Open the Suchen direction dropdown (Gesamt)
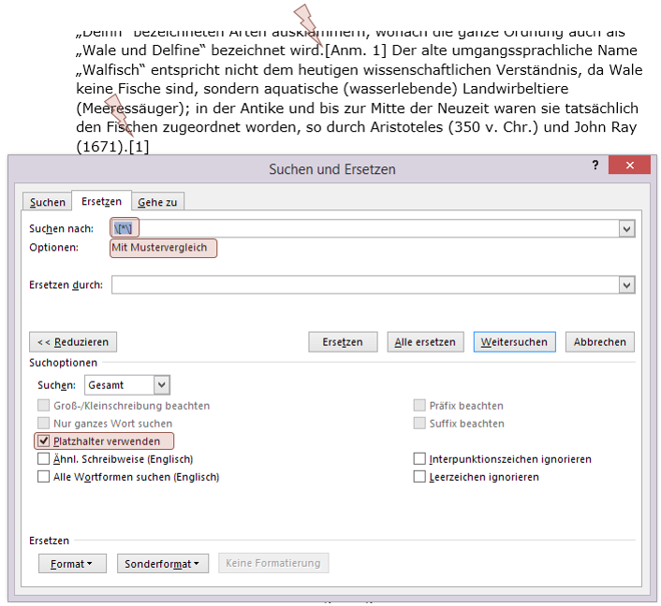 (x=161, y=384)
